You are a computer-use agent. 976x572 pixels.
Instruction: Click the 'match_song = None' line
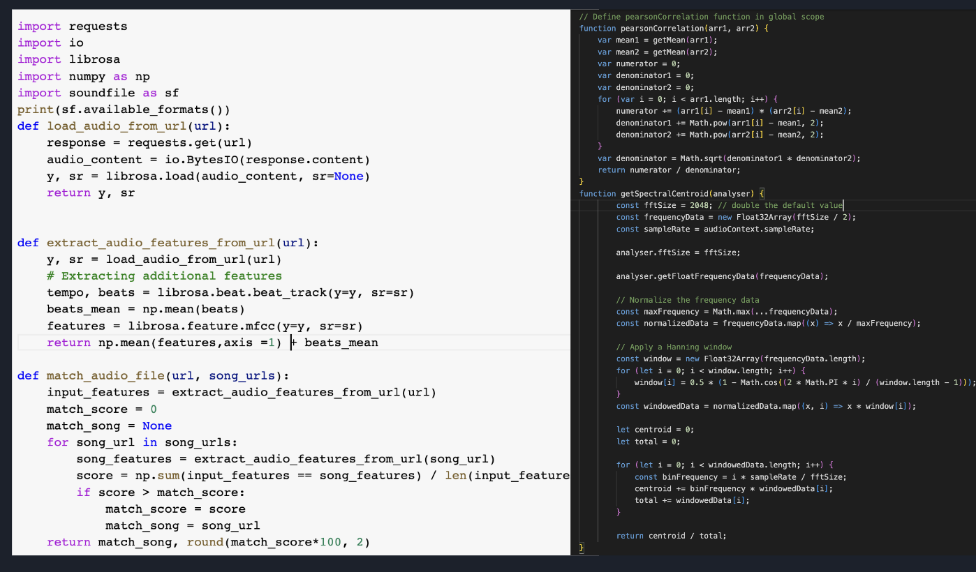pos(109,426)
